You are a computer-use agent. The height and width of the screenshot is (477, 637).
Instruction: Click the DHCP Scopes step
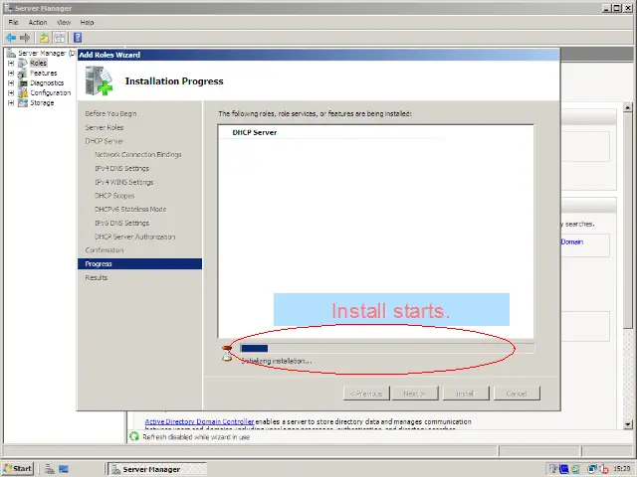click(114, 196)
